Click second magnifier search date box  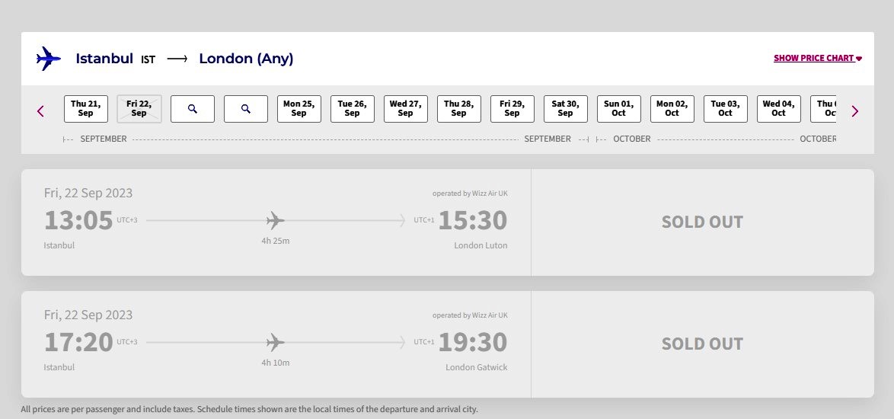(246, 109)
